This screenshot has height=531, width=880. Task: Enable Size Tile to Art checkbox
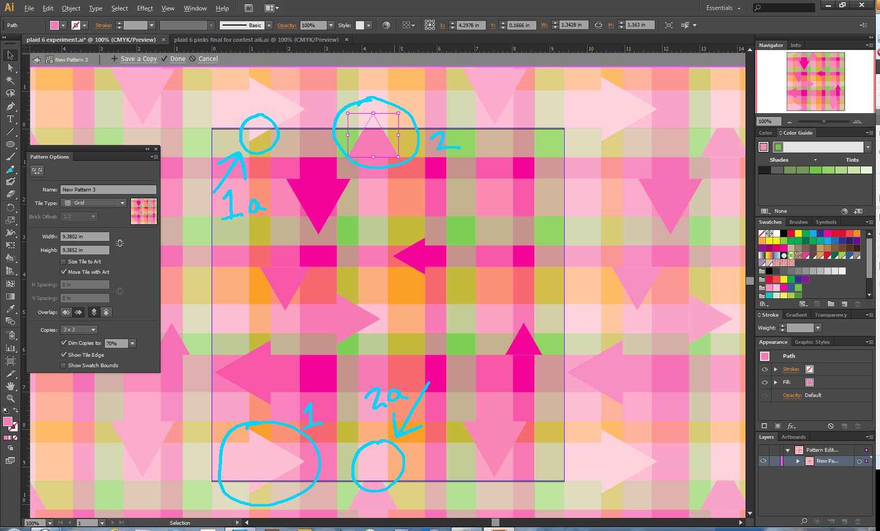coord(64,262)
